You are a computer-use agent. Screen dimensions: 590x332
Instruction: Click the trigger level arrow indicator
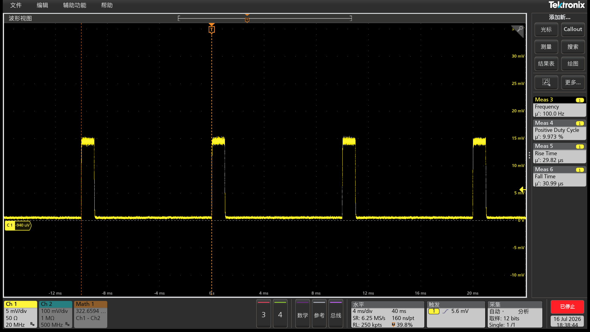pyautogui.click(x=522, y=190)
